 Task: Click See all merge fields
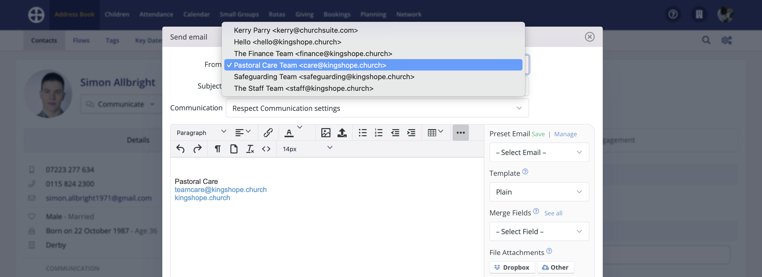(553, 213)
